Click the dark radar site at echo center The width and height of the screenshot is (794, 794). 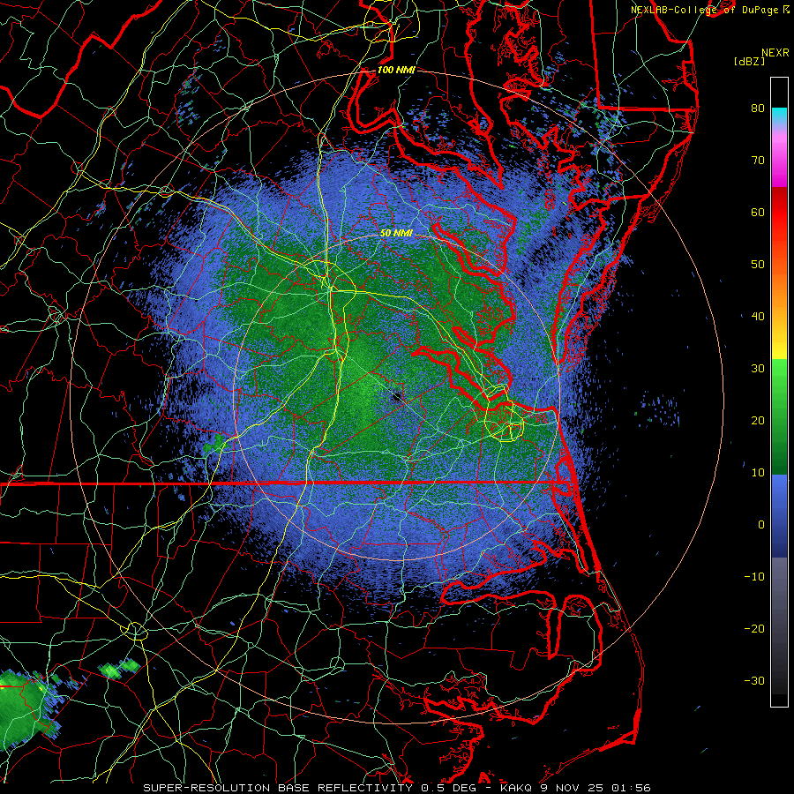pyautogui.click(x=396, y=396)
